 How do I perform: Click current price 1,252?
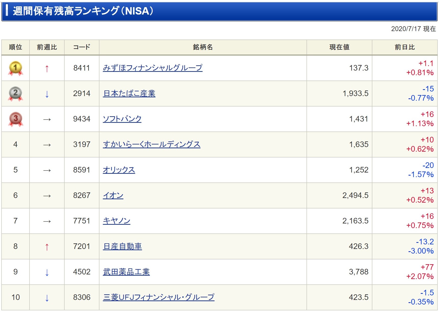pos(359,170)
